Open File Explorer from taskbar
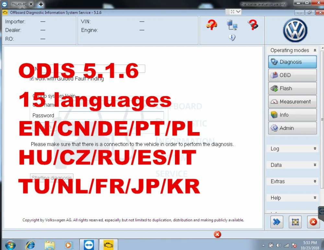This screenshot has width=324, height=250. point(50,245)
